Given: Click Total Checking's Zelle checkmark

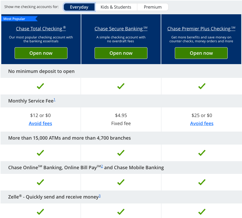Looking at the screenshot, I should click(x=40, y=212).
